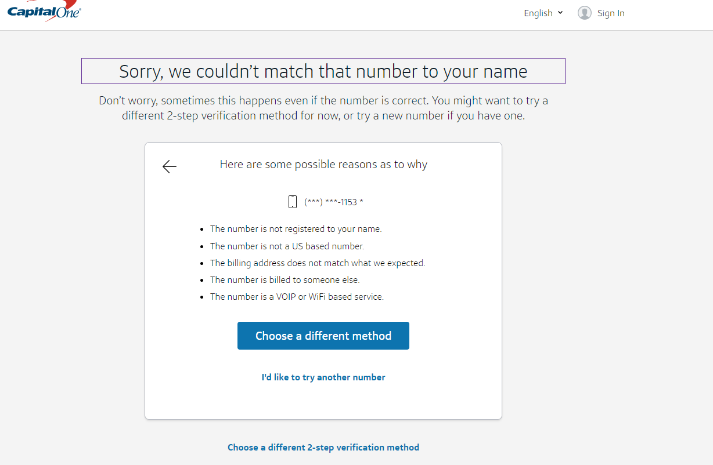Click the 'Don't worry' explanation paragraph
Image resolution: width=713 pixels, height=465 pixels.
click(x=323, y=108)
